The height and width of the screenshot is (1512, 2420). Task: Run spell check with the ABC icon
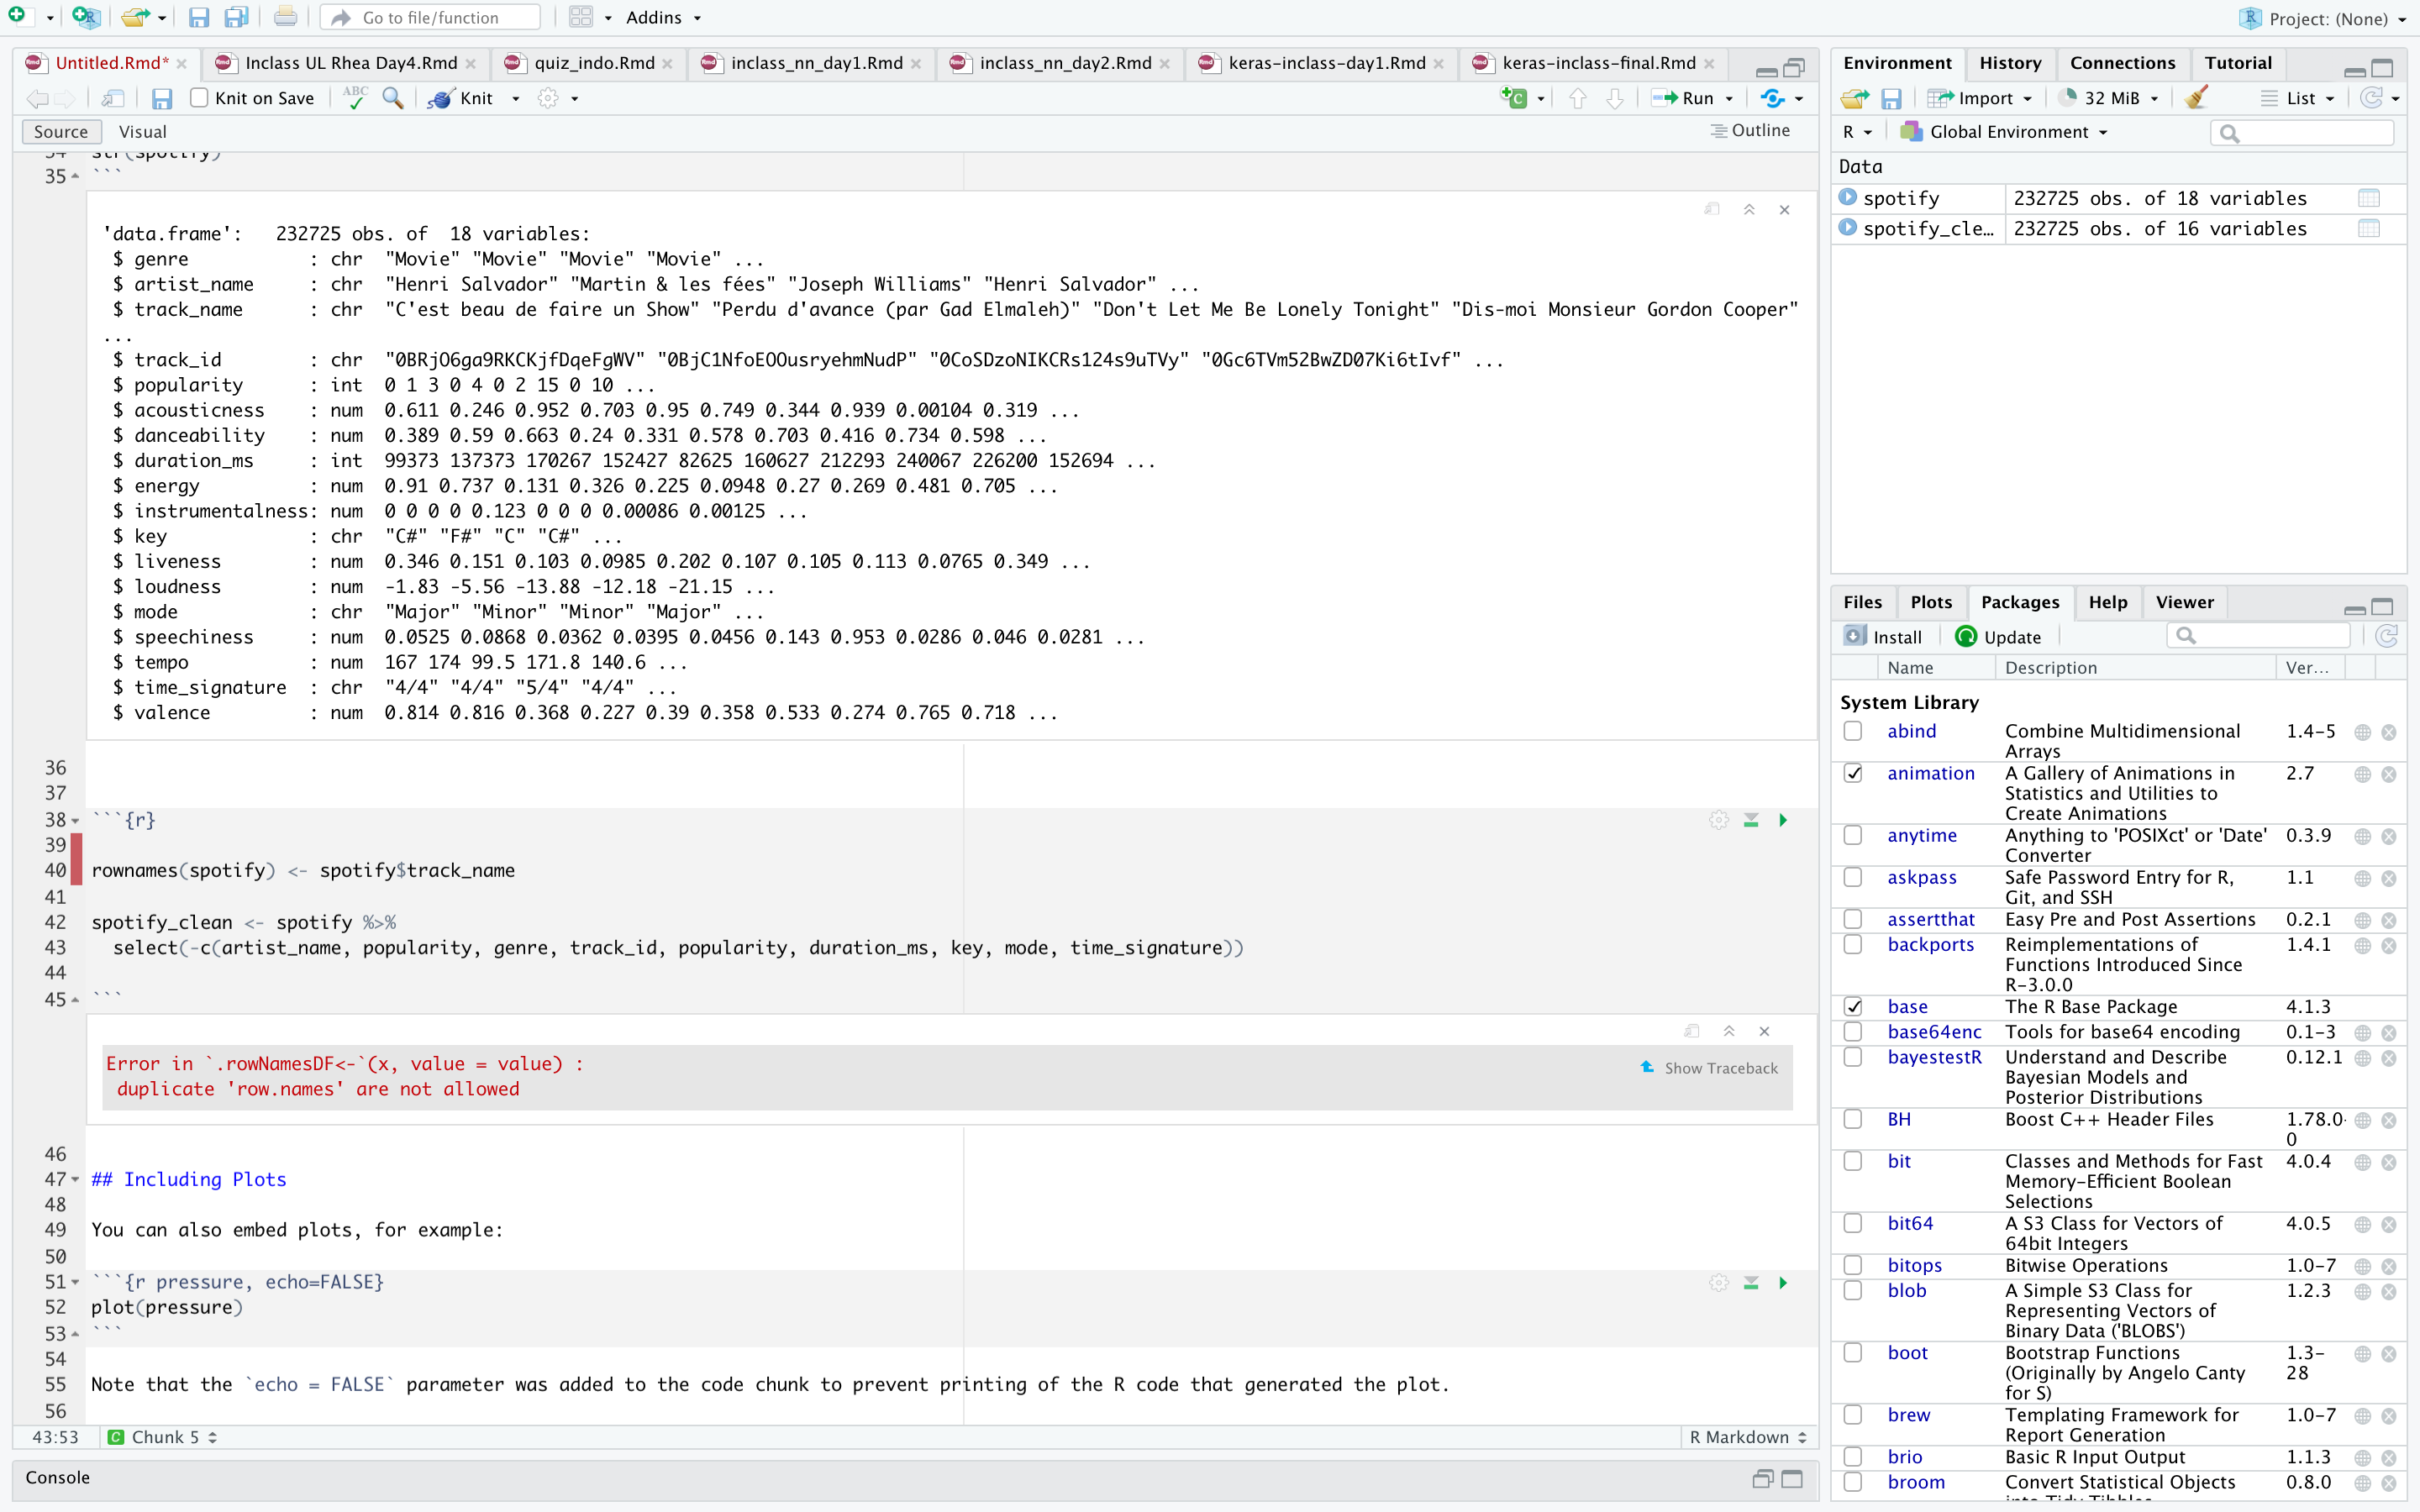coord(354,98)
